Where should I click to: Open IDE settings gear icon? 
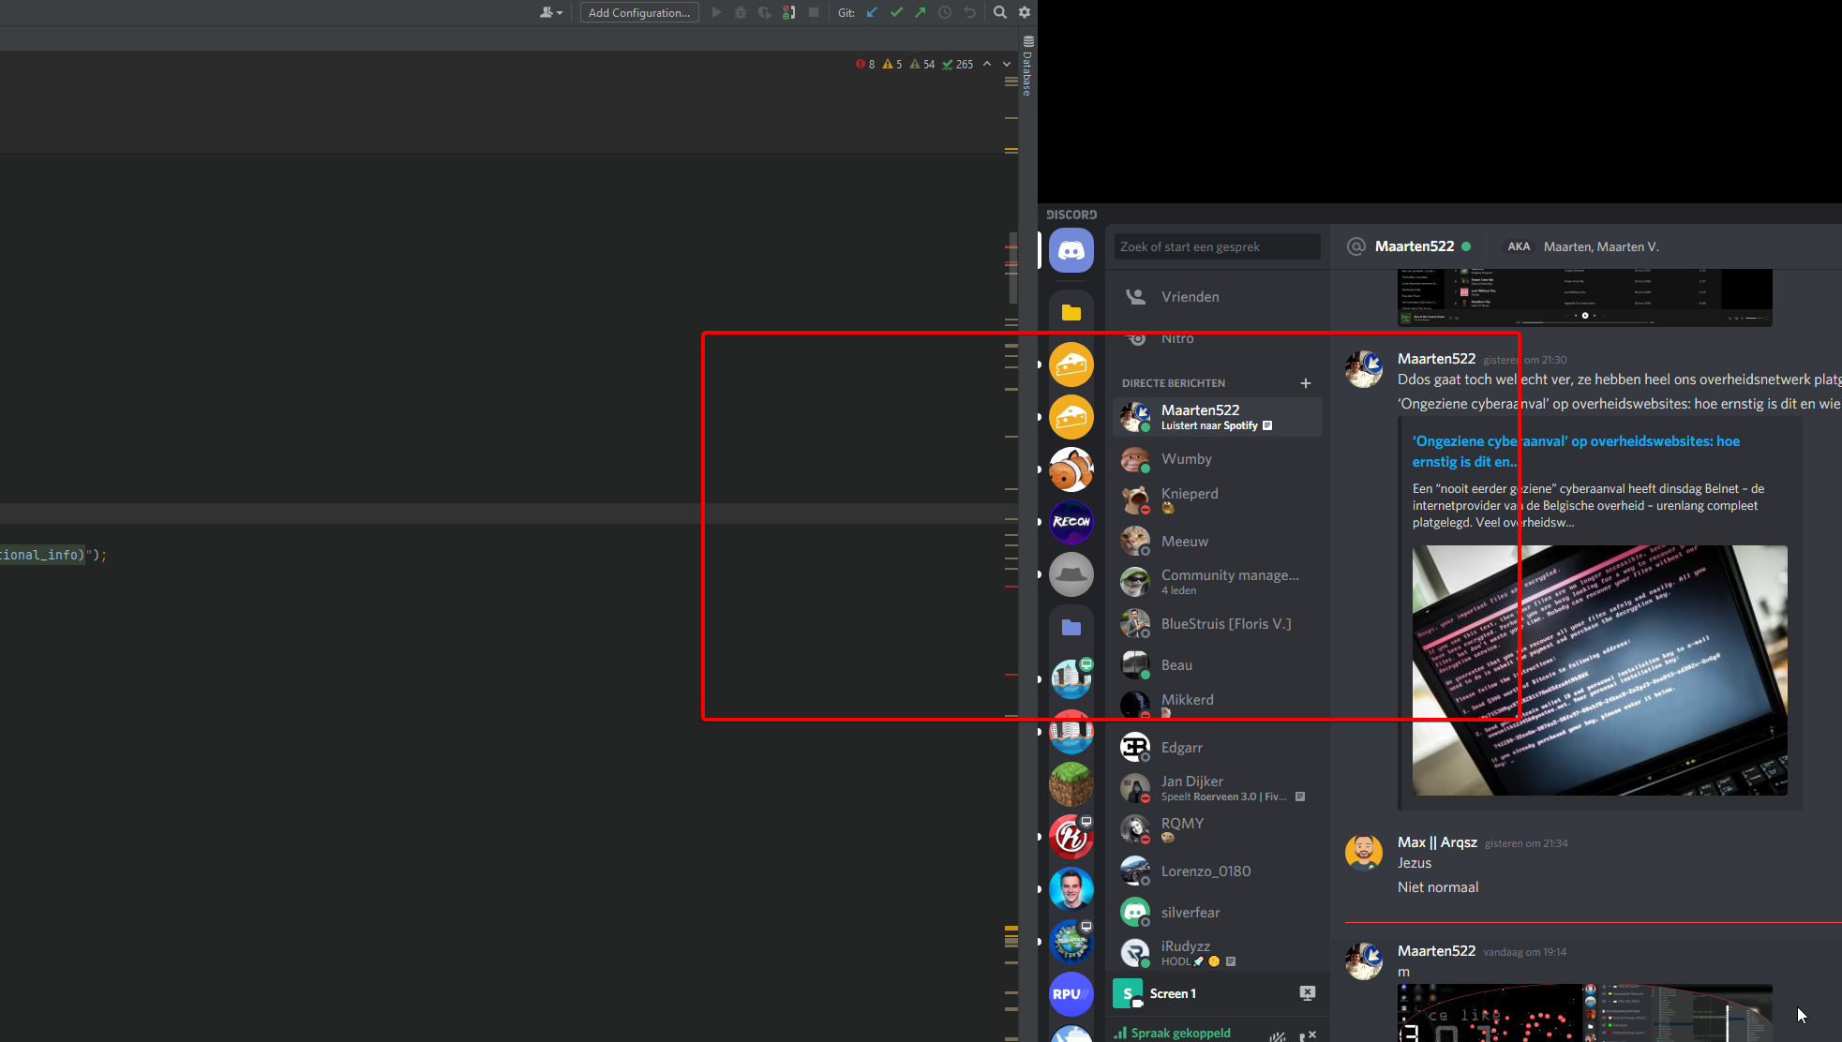(1025, 12)
